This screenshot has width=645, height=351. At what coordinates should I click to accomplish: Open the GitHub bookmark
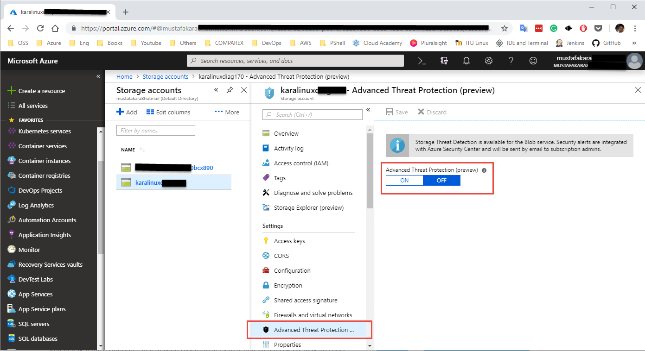[x=606, y=43]
